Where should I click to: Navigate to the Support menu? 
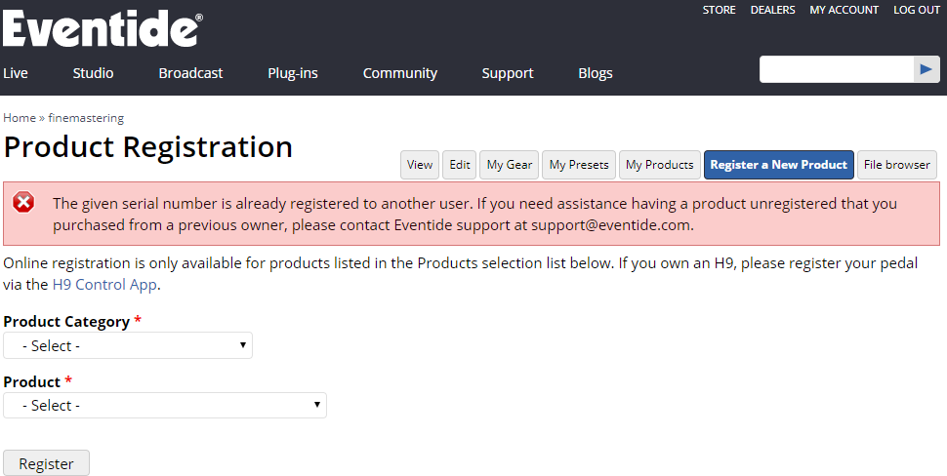(x=508, y=73)
